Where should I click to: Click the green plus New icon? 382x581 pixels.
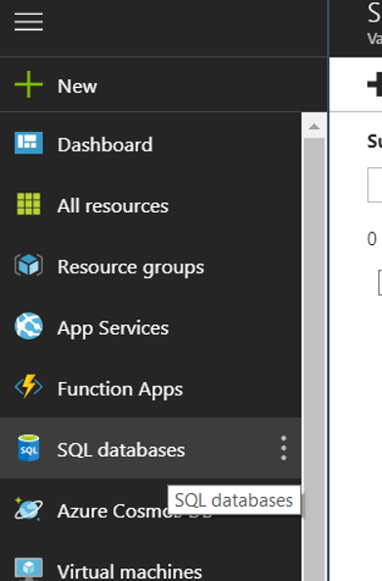pyautogui.click(x=28, y=85)
